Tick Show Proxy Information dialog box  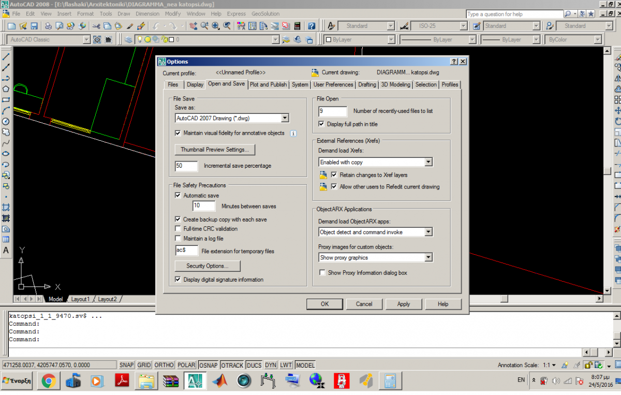[322, 273]
